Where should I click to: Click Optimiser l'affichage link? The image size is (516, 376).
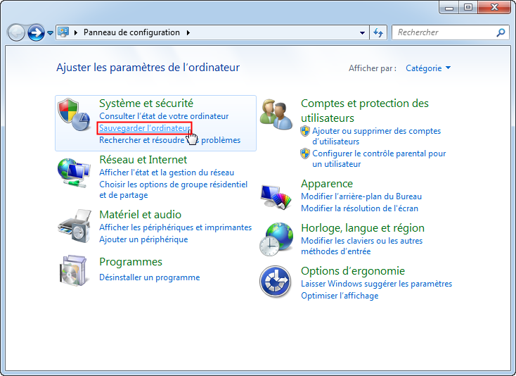point(340,296)
